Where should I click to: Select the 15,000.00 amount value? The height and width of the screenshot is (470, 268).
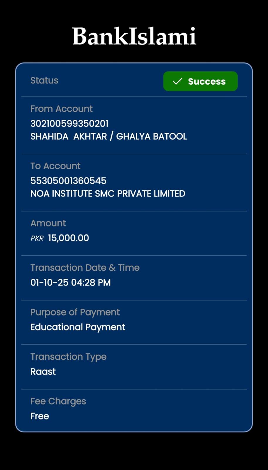point(68,238)
